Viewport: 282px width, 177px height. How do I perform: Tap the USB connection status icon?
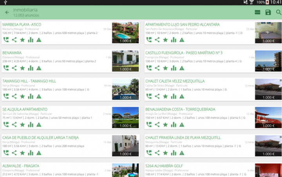pyautogui.click(x=5, y=2)
